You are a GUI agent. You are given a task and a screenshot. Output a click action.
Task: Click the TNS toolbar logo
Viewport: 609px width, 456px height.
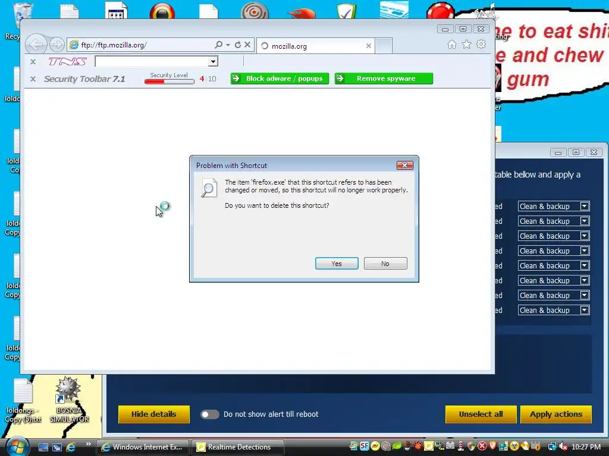tap(68, 61)
